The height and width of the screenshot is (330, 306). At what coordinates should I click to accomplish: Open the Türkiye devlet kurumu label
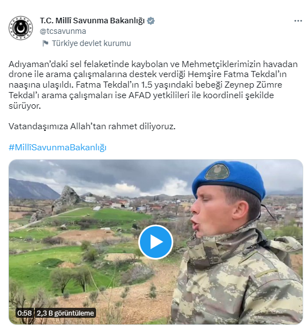coord(92,43)
